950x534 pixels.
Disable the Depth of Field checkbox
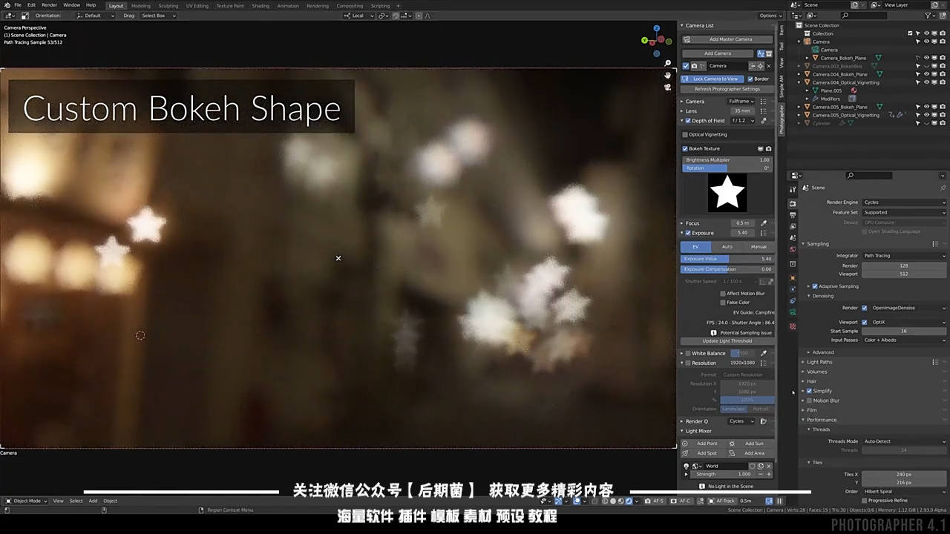(x=688, y=121)
